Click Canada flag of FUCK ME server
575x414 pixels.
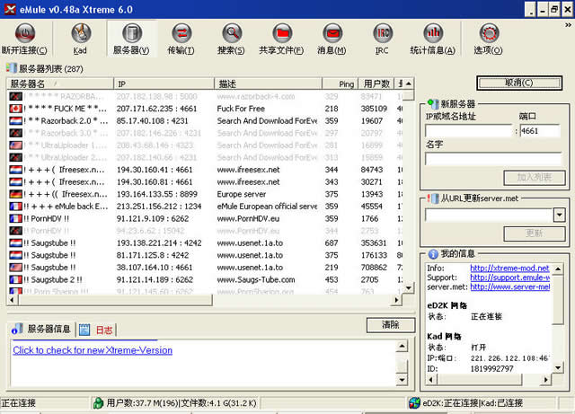[16, 109]
